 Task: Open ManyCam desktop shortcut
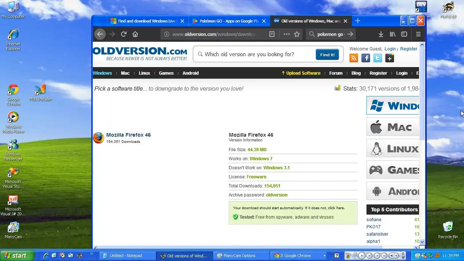coord(13,231)
